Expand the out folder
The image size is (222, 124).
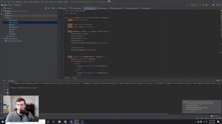tap(6, 15)
